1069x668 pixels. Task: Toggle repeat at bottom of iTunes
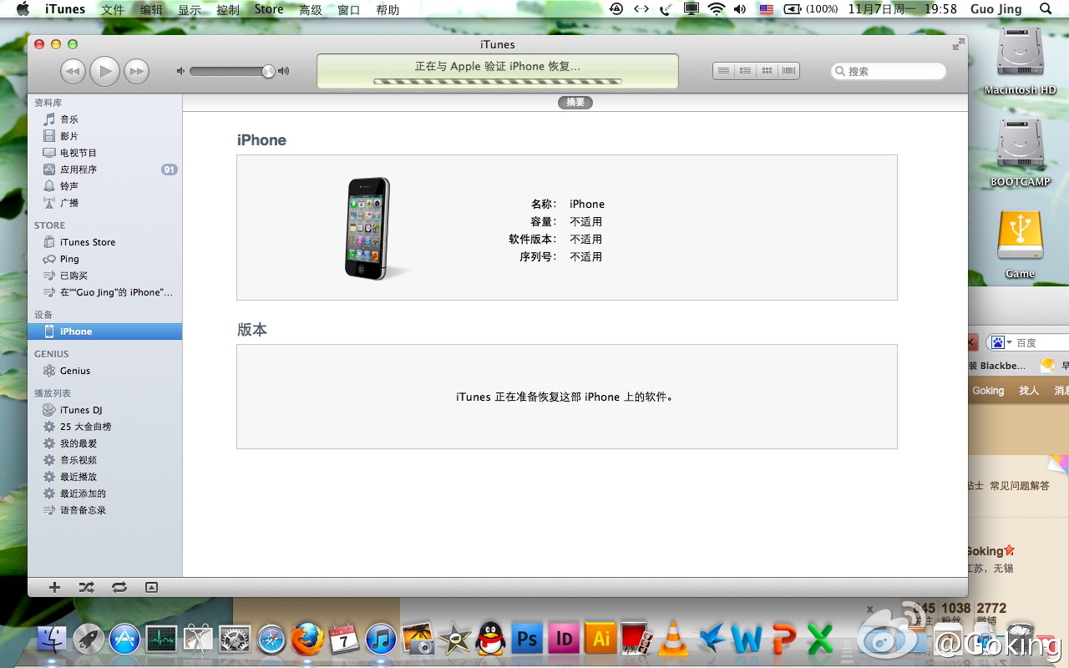click(x=119, y=587)
